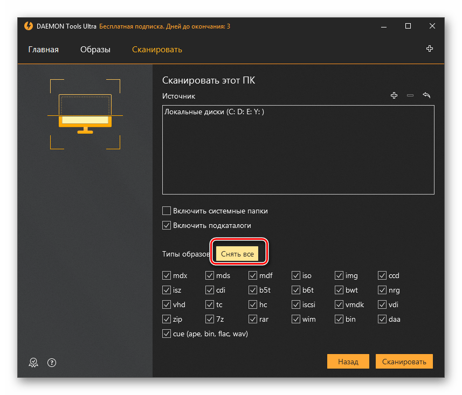
Task: Toggle the img checkbox
Action: [339, 275]
